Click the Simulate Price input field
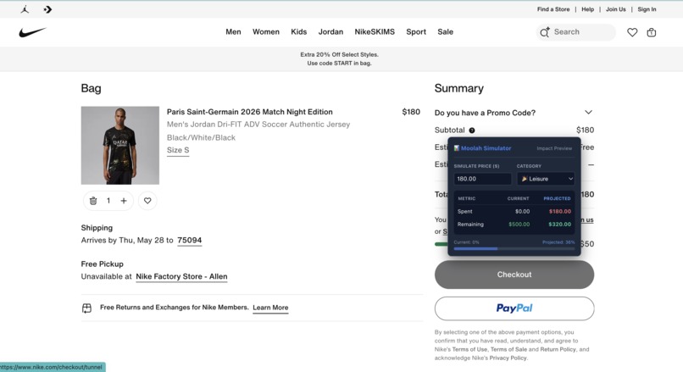 tap(483, 179)
